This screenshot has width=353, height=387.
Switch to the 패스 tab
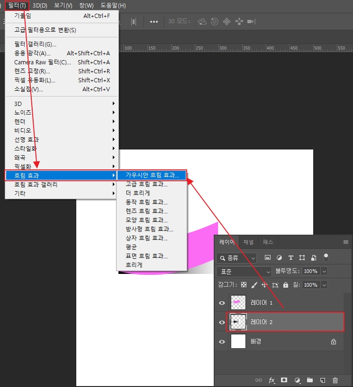point(268,242)
